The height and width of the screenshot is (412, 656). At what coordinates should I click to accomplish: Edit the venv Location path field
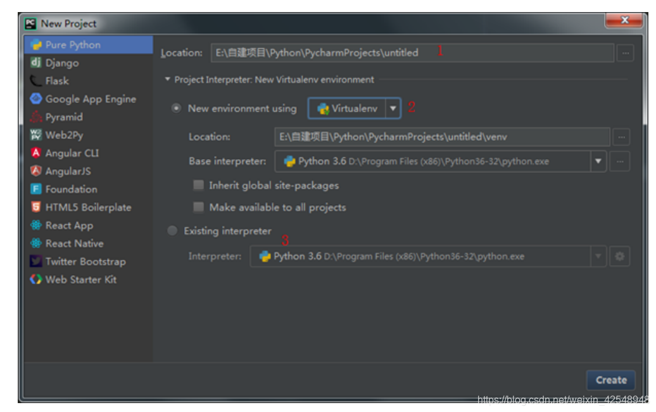point(442,137)
